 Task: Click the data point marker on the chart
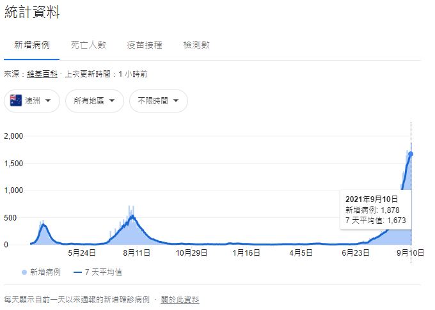tap(411, 154)
